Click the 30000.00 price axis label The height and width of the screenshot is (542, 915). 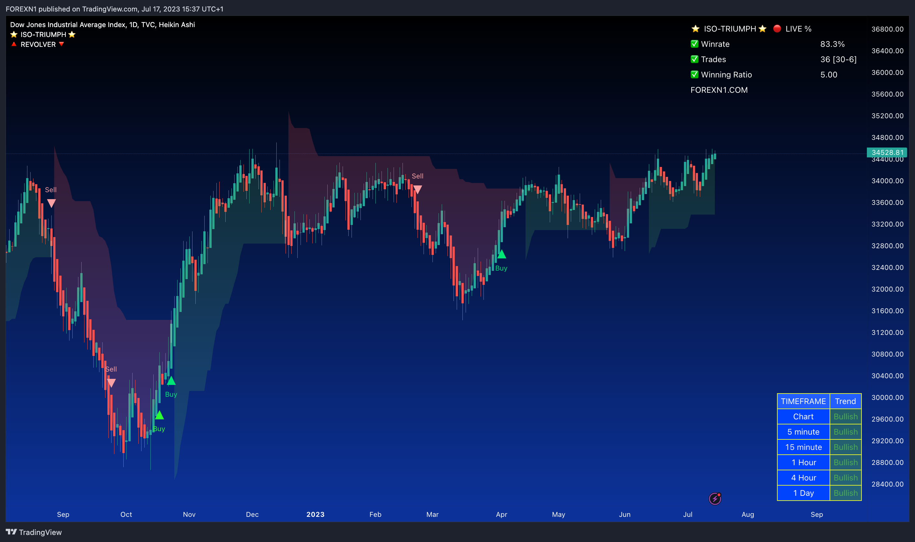click(x=887, y=397)
